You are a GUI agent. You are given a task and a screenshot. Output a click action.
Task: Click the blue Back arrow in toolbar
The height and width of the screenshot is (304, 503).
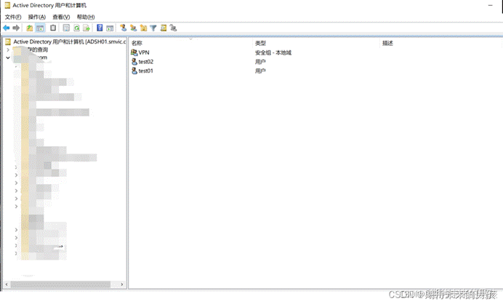click(x=6, y=28)
